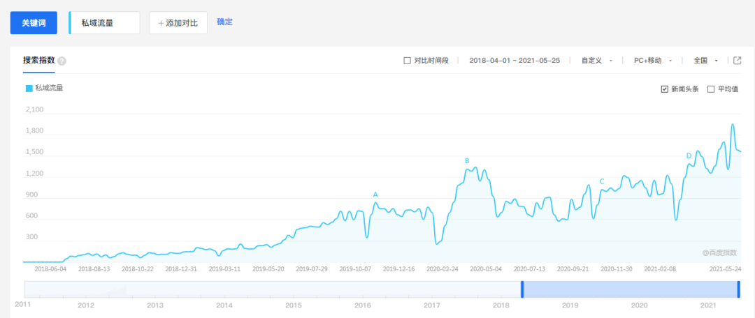The height and width of the screenshot is (318, 755).
Task: Expand the PC+移动 device dropdown
Action: 652,61
